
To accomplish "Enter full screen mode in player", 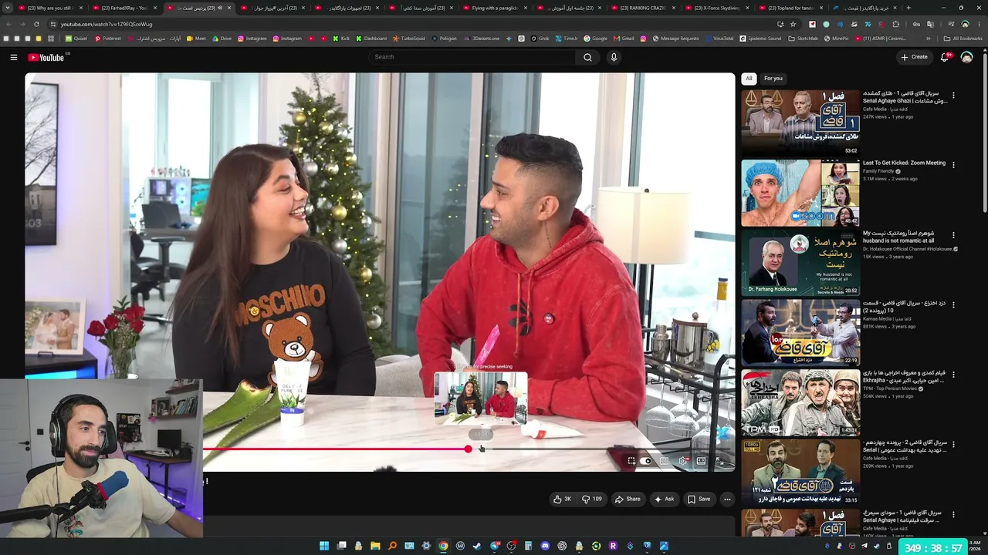I will tap(719, 461).
